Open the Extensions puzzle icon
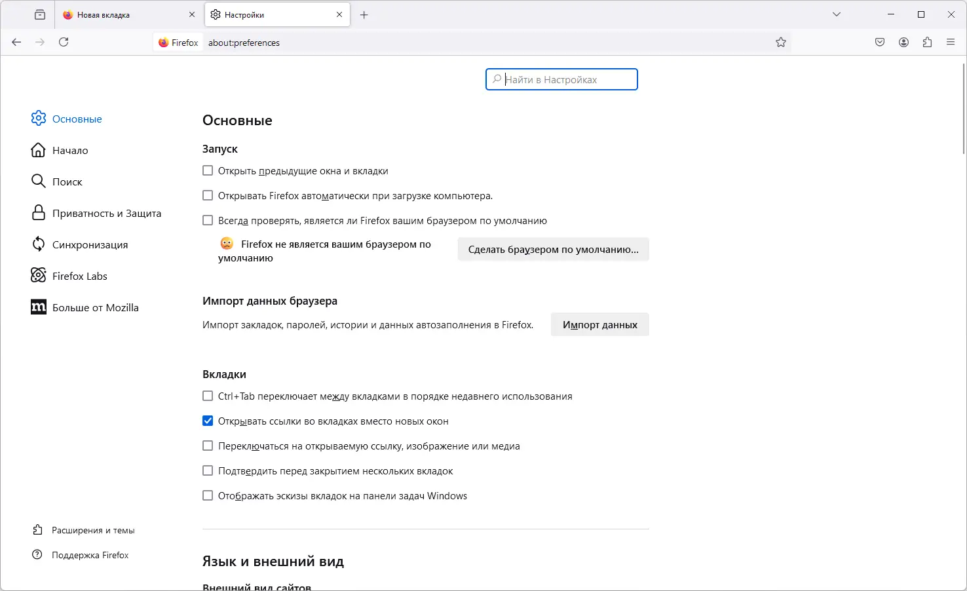967x591 pixels. (927, 43)
